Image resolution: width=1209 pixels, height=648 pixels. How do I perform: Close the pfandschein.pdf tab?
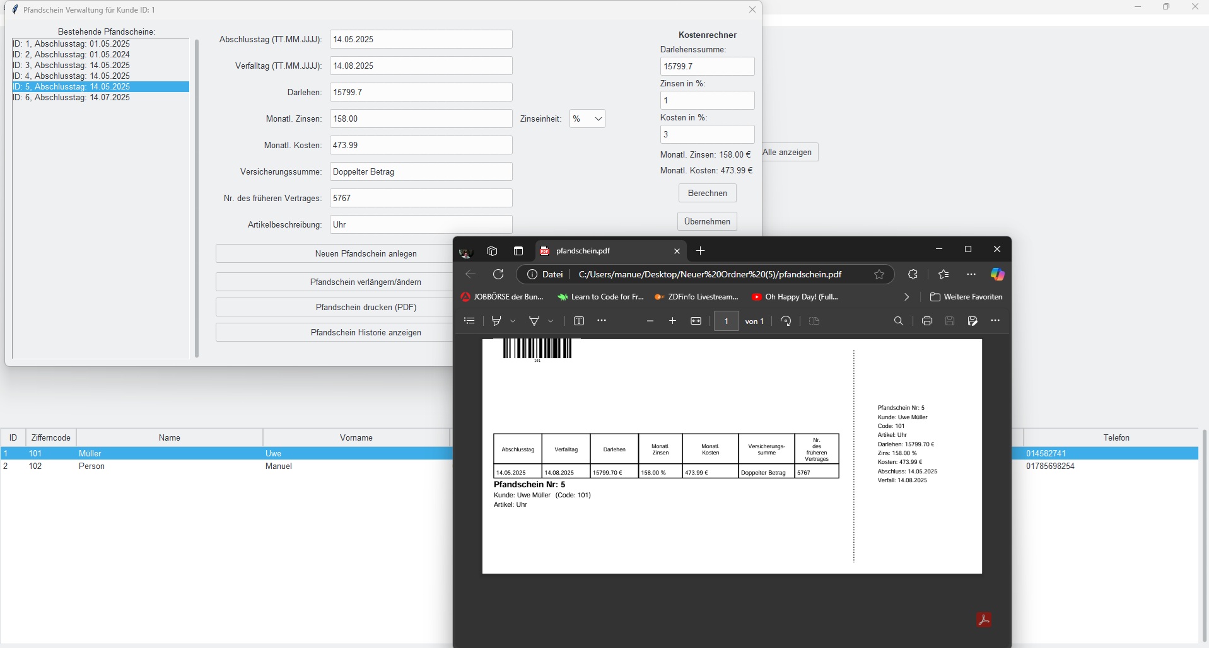677,251
